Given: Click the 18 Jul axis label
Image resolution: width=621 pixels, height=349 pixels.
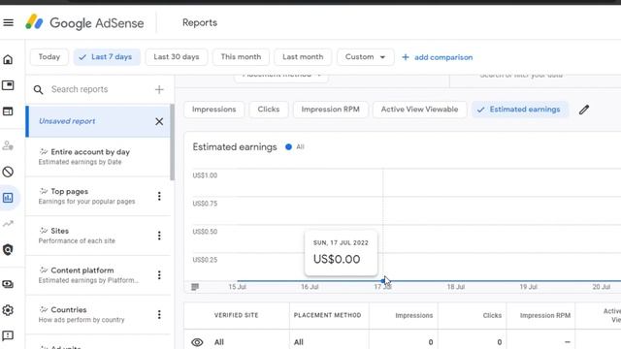Looking at the screenshot, I should coord(456,287).
